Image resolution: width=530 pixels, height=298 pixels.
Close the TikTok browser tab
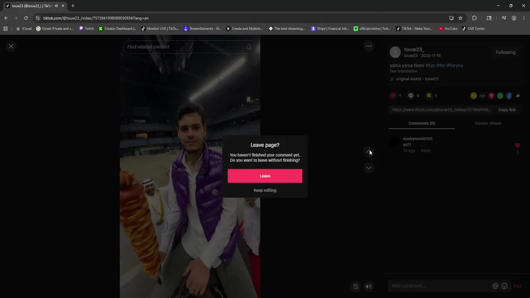[x=63, y=6]
